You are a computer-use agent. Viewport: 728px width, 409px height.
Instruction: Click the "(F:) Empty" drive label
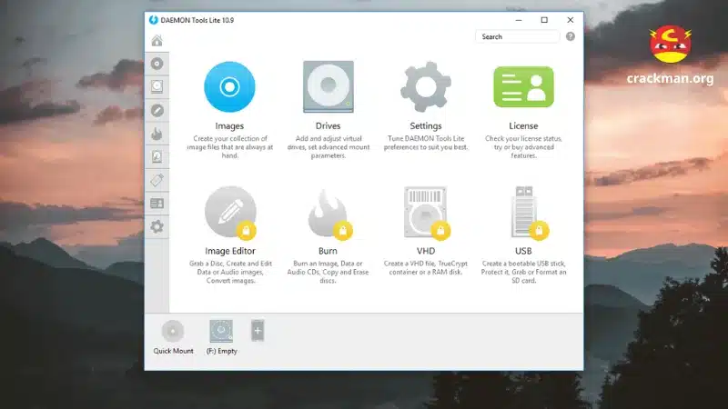coord(221,351)
